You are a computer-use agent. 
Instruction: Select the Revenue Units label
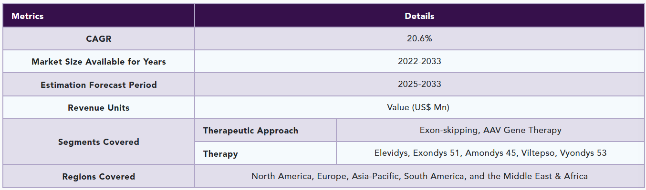(98, 108)
